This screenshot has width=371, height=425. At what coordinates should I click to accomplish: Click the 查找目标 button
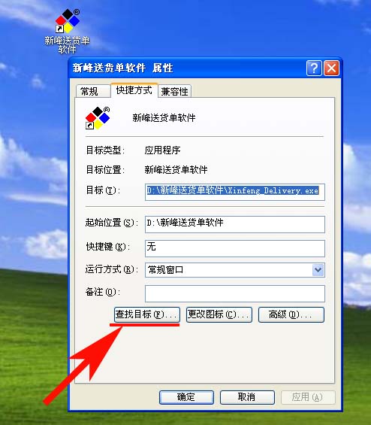click(x=147, y=314)
